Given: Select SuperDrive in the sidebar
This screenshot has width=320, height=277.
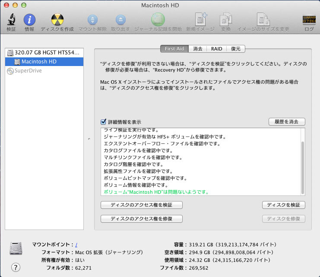Looking at the screenshot, I should [44, 71].
